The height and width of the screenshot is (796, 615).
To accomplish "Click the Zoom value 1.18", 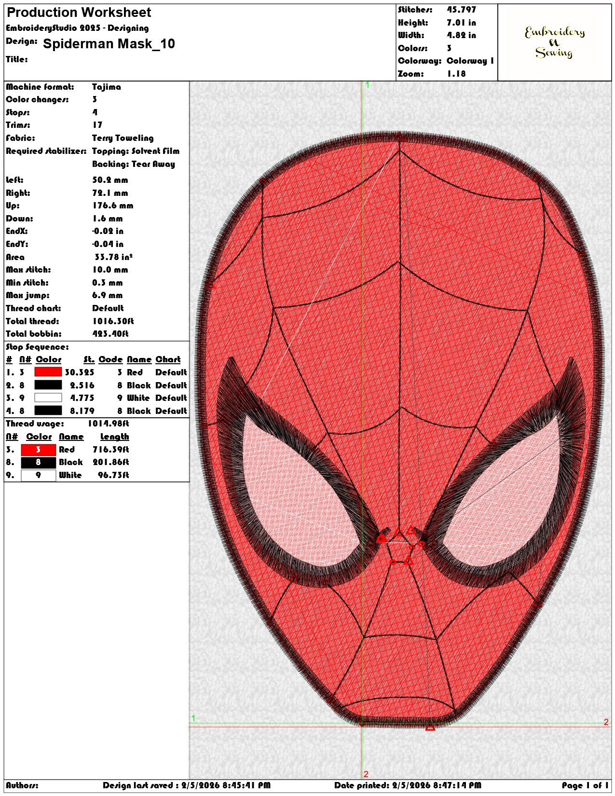I will [456, 74].
